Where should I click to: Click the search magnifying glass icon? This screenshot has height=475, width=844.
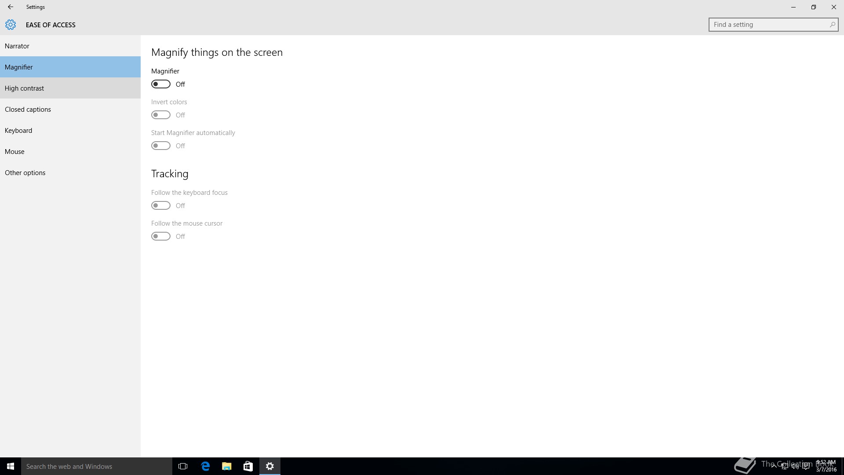click(x=832, y=25)
